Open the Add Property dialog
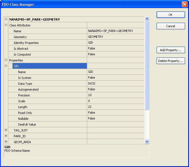Image resolution: width=189 pixels, height=167 pixels. point(171,50)
